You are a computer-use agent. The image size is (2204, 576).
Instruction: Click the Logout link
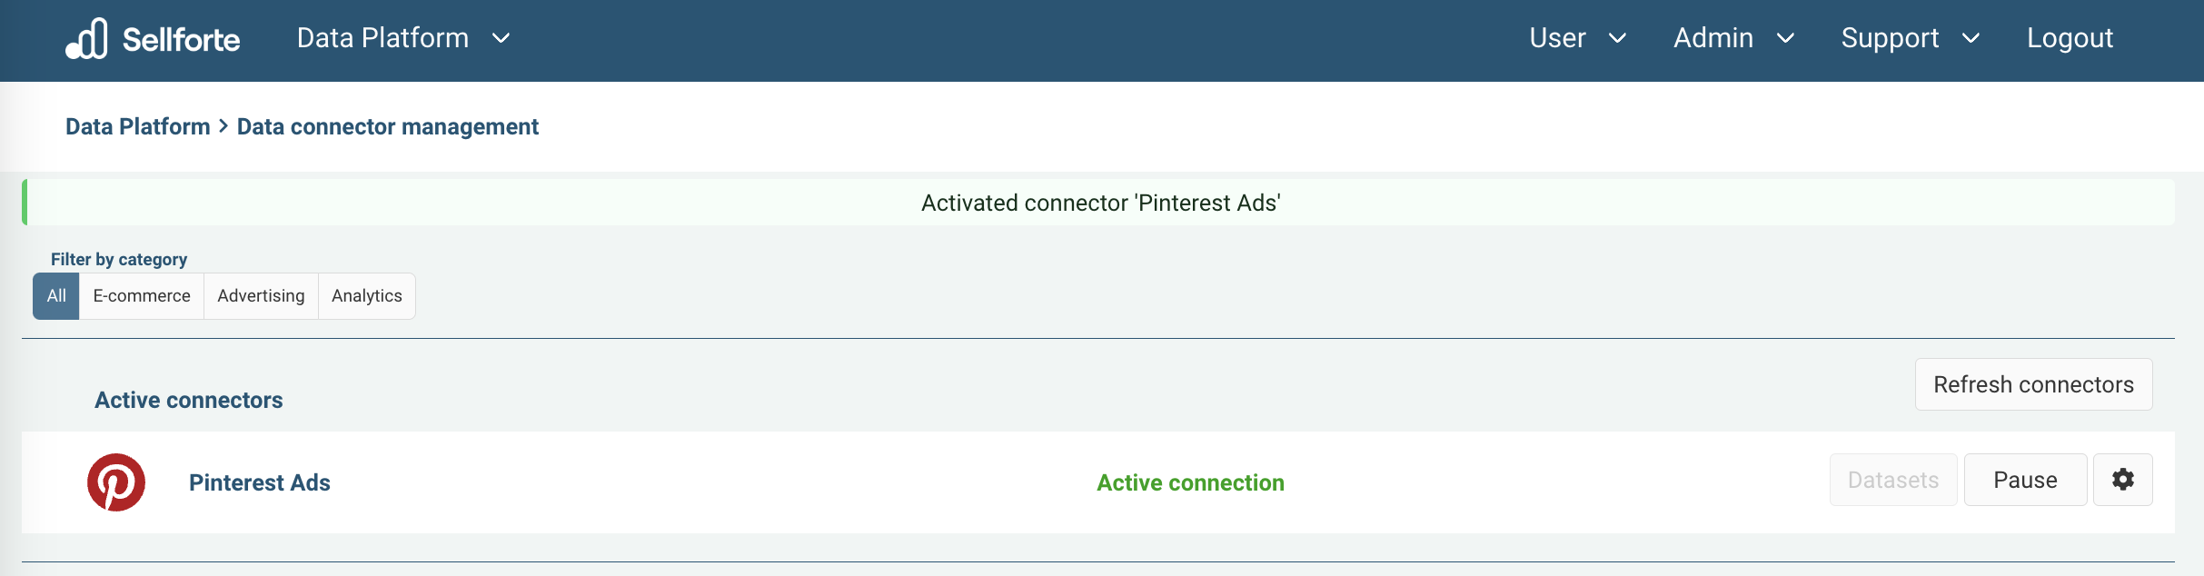point(2070,38)
